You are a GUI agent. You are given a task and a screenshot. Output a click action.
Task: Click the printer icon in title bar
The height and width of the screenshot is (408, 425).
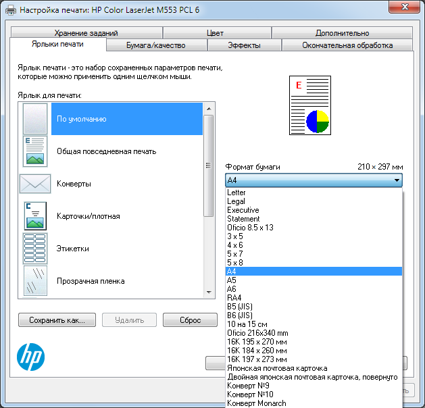11,10
